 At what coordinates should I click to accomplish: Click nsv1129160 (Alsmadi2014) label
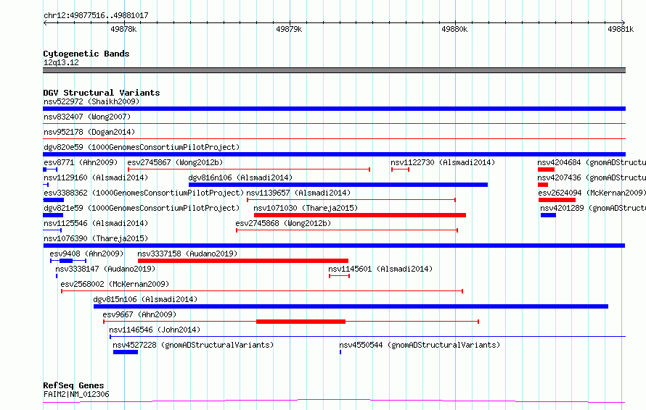click(96, 177)
